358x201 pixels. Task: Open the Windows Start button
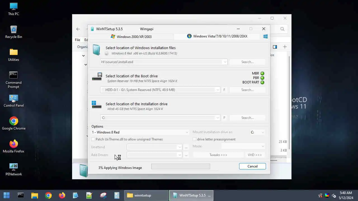click(7, 195)
